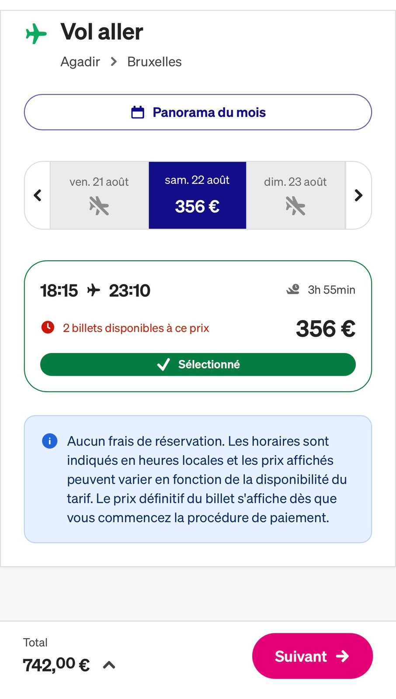Select the sam. 22 août date tab
The width and height of the screenshot is (396, 699).
tap(198, 195)
